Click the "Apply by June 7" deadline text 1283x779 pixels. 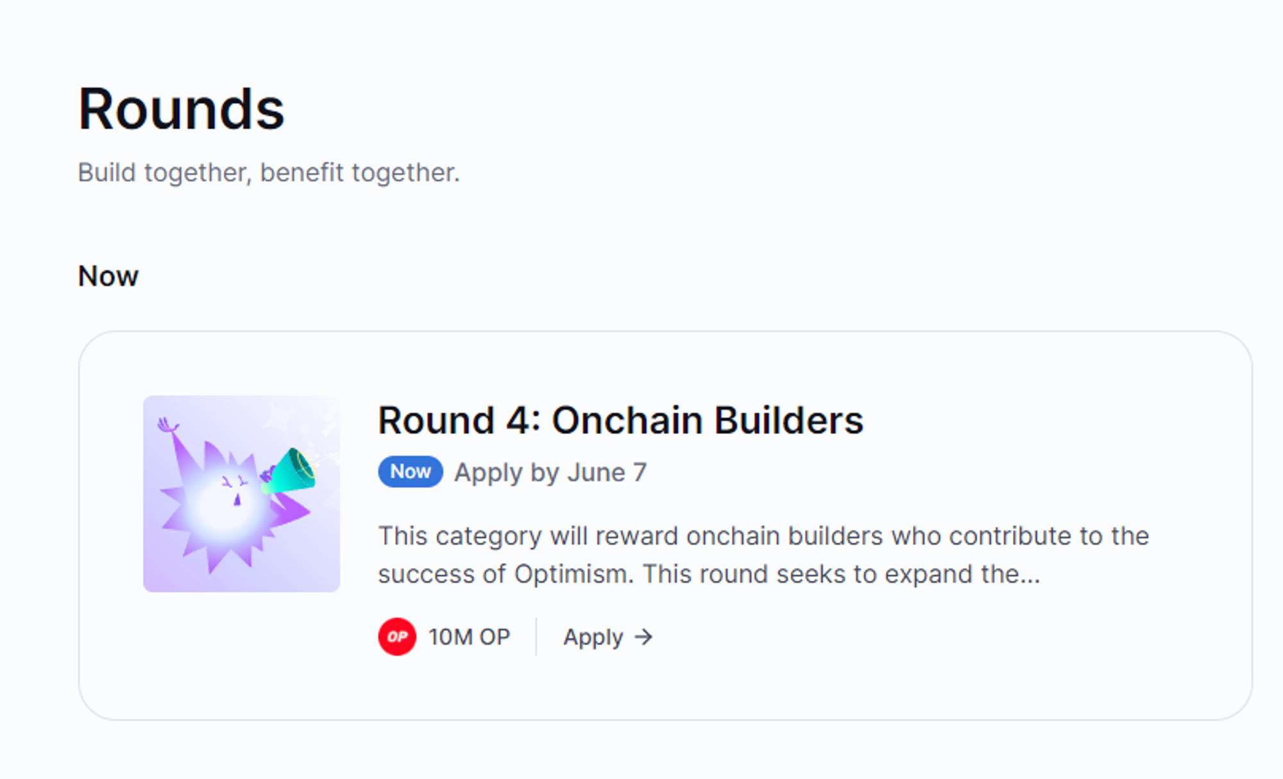point(550,473)
